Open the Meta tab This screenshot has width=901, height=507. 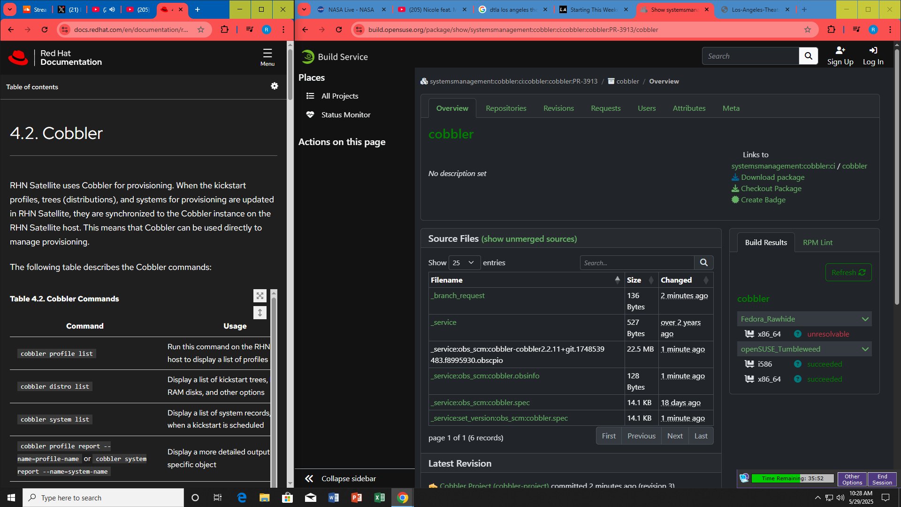click(x=731, y=108)
